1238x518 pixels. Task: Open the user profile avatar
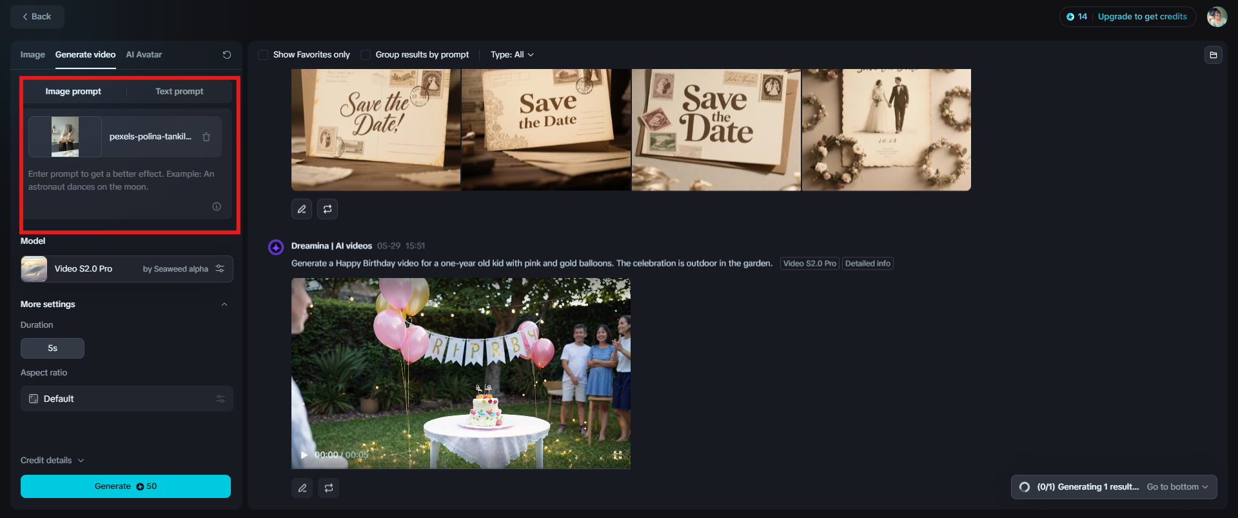1217,17
